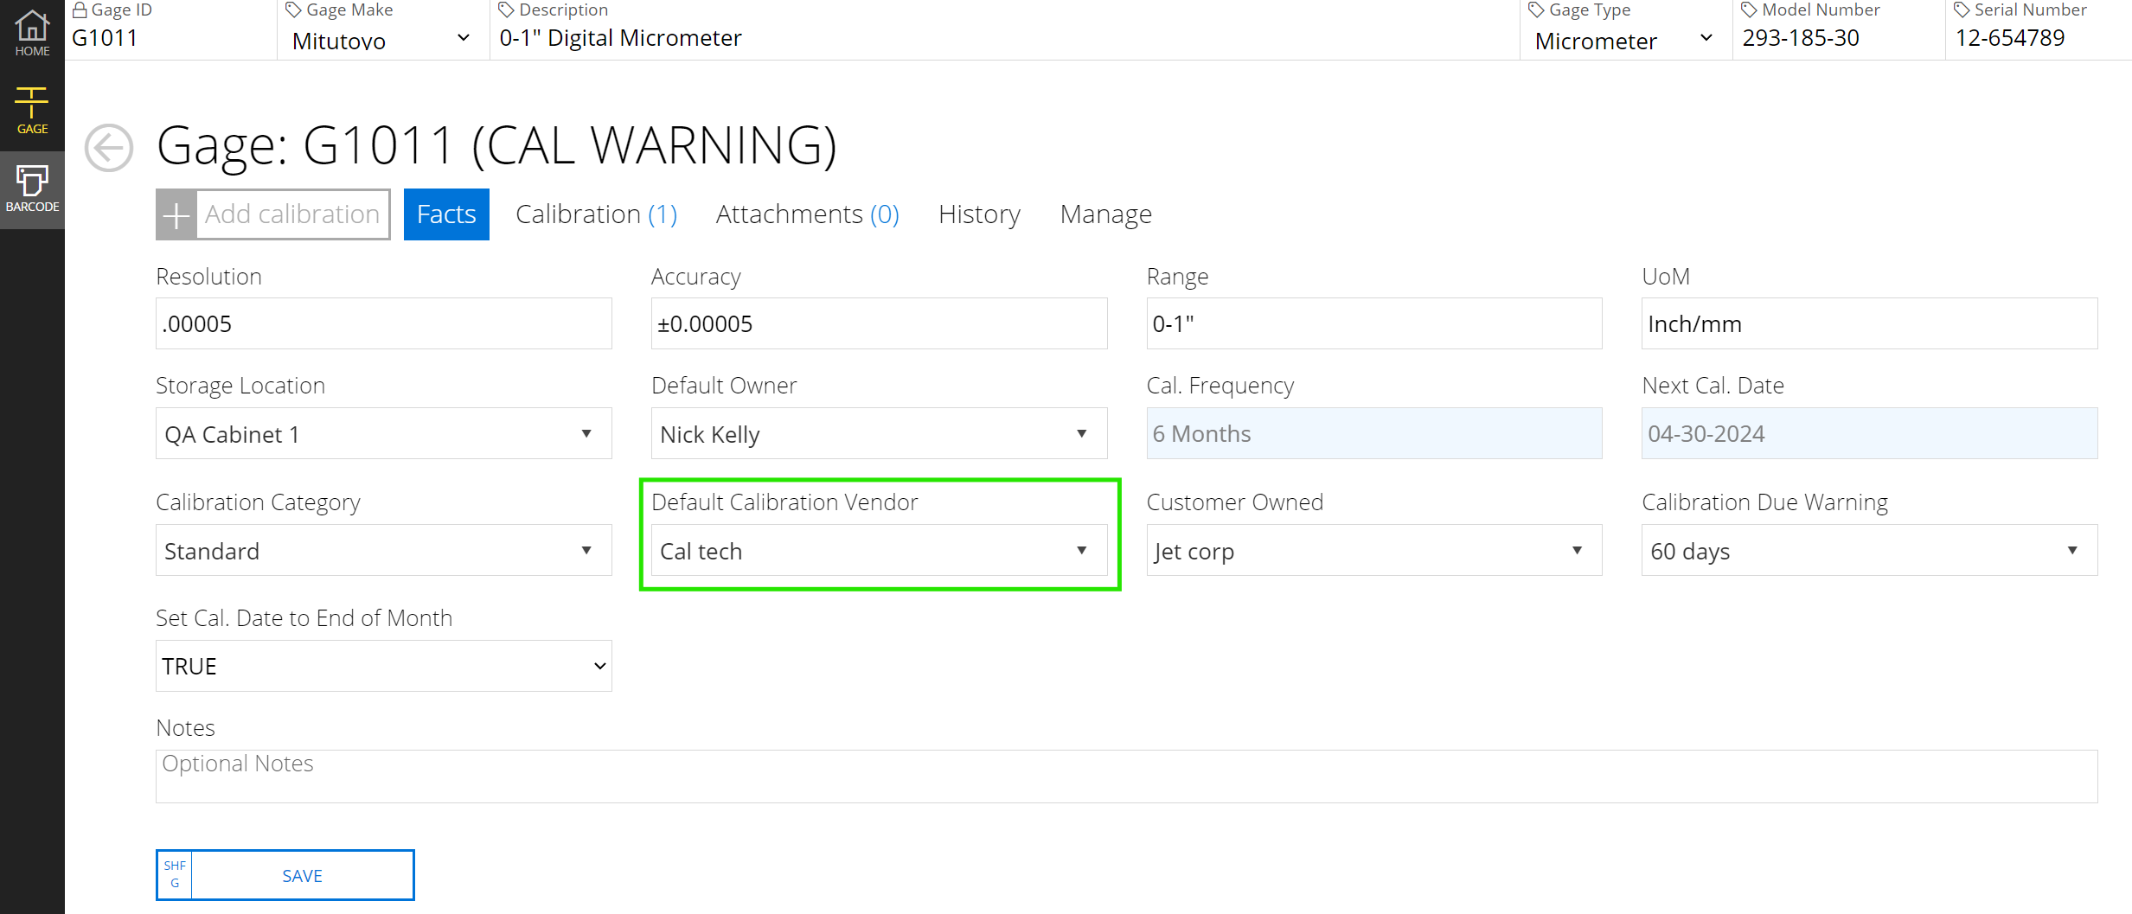Screen dimensions: 2132x914
Task: Click the Accuracy input field
Action: [x=879, y=323]
